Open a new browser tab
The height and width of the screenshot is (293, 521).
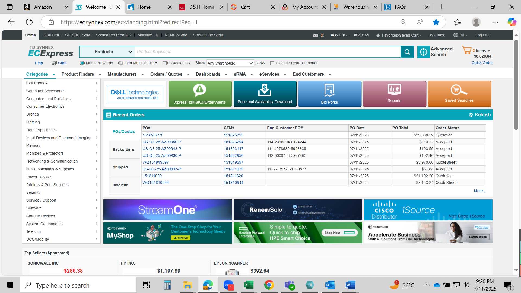(442, 7)
